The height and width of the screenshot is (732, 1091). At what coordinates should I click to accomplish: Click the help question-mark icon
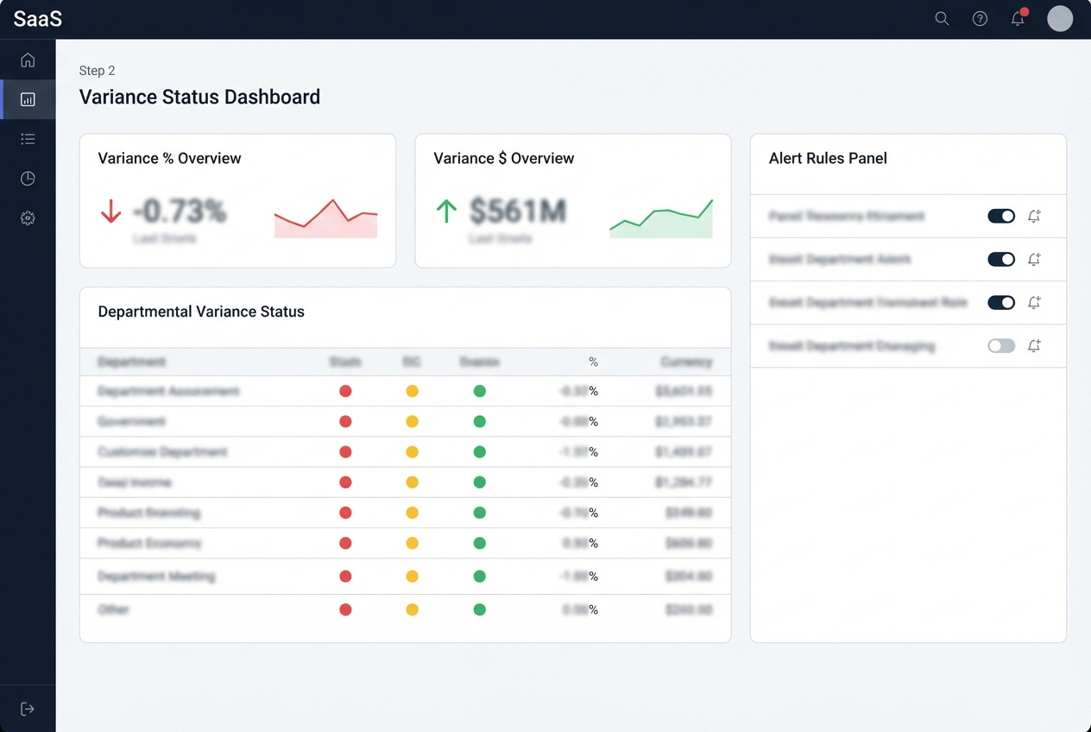tap(980, 18)
